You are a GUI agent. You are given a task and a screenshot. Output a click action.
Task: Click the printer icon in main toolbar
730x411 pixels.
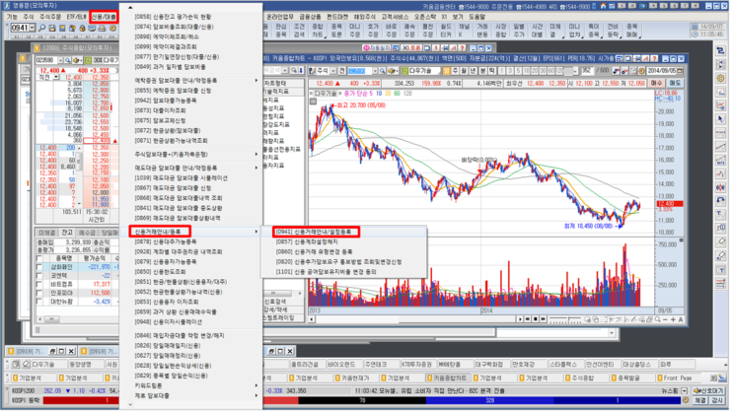pyautogui.click(x=102, y=29)
